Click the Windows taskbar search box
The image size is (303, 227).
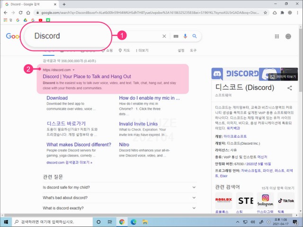[52, 222]
